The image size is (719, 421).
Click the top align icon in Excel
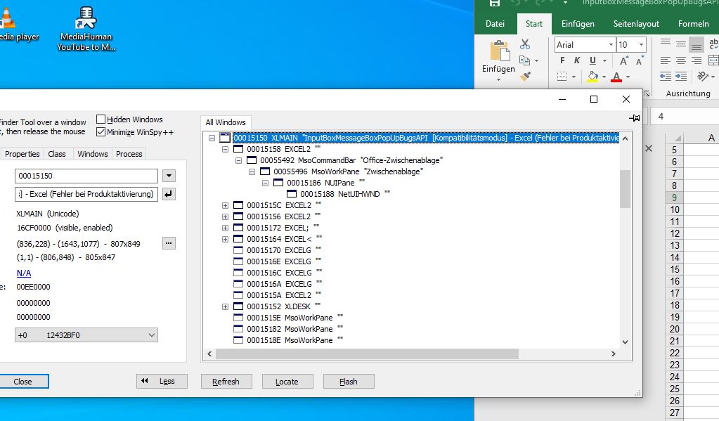coord(666,44)
